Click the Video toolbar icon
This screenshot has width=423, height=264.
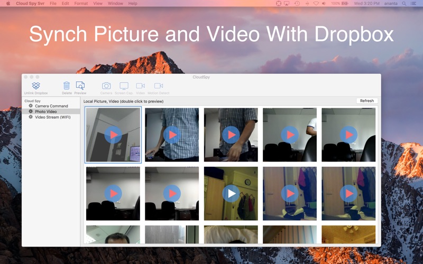(140, 86)
